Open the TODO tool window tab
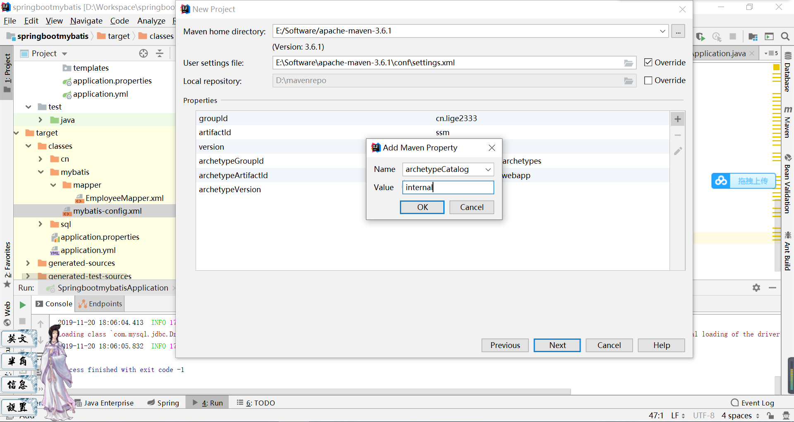 [x=256, y=403]
